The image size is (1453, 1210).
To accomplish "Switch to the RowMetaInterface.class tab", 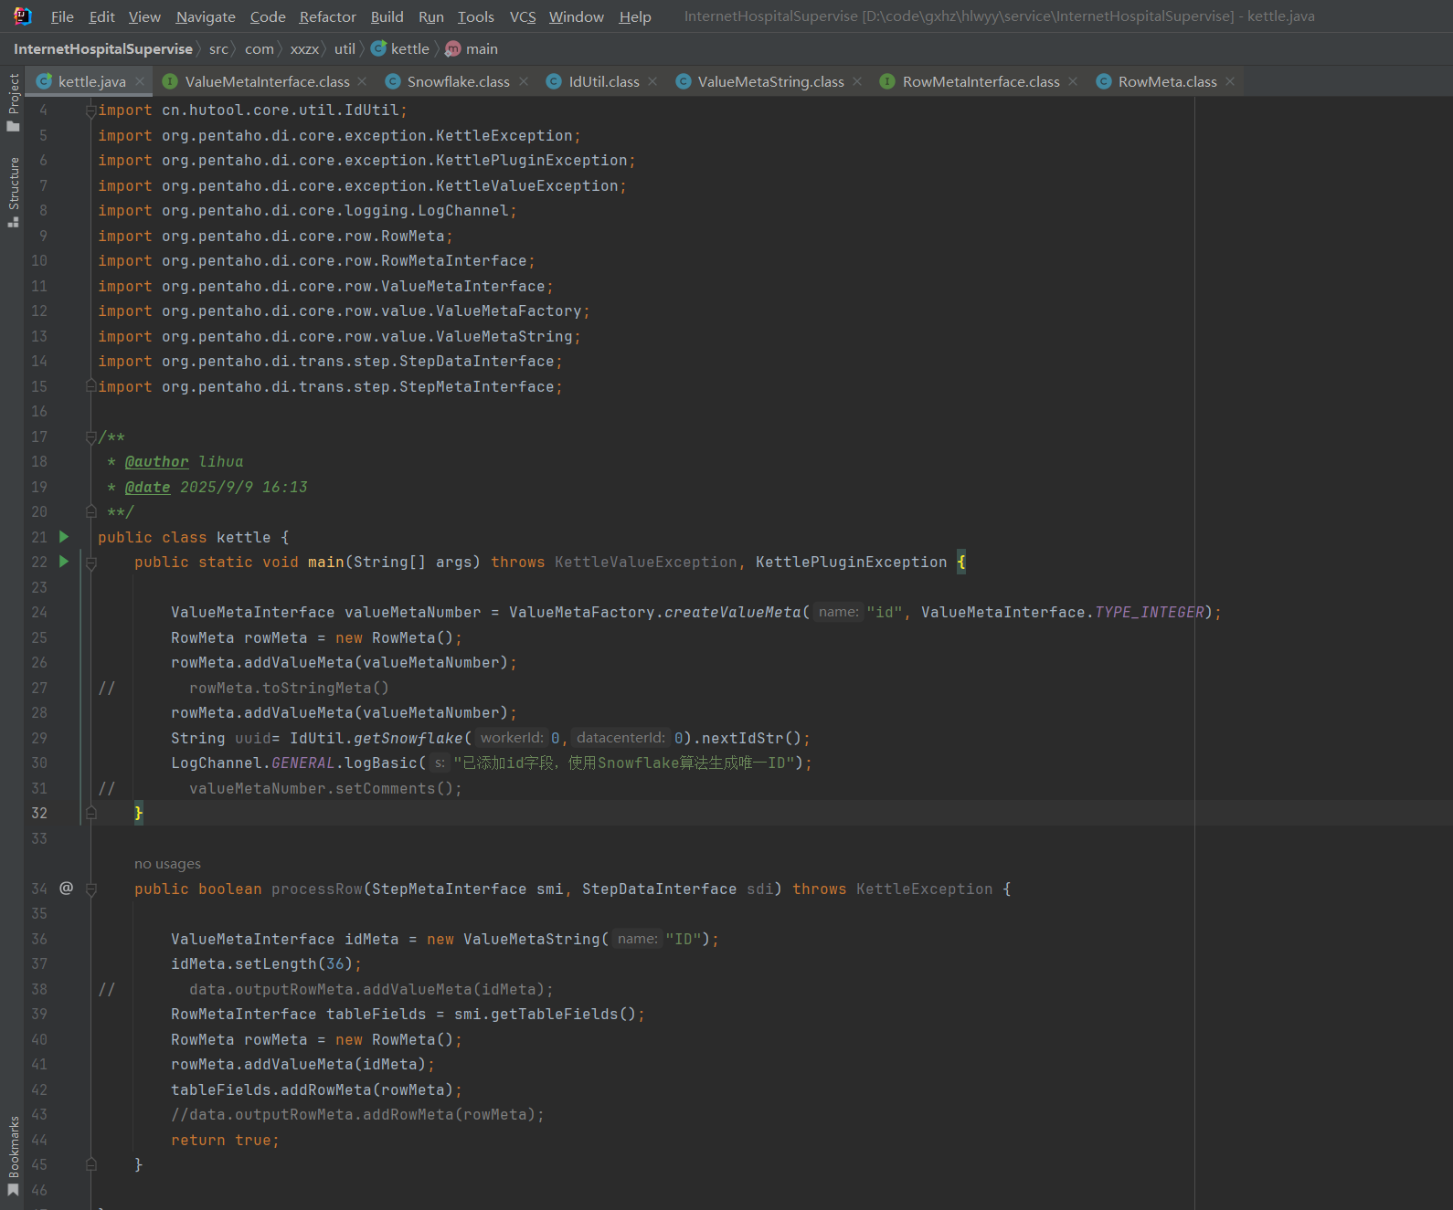I will pos(981,81).
